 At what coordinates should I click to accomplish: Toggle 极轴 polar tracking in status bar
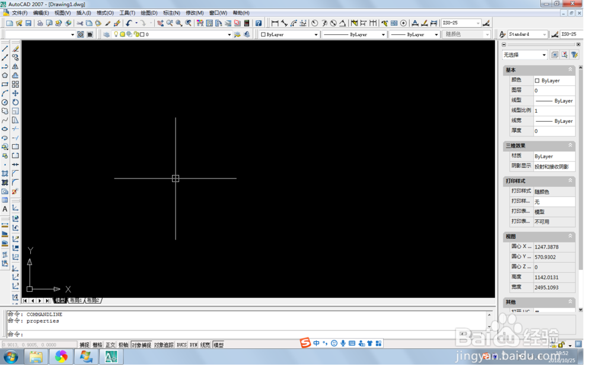123,345
